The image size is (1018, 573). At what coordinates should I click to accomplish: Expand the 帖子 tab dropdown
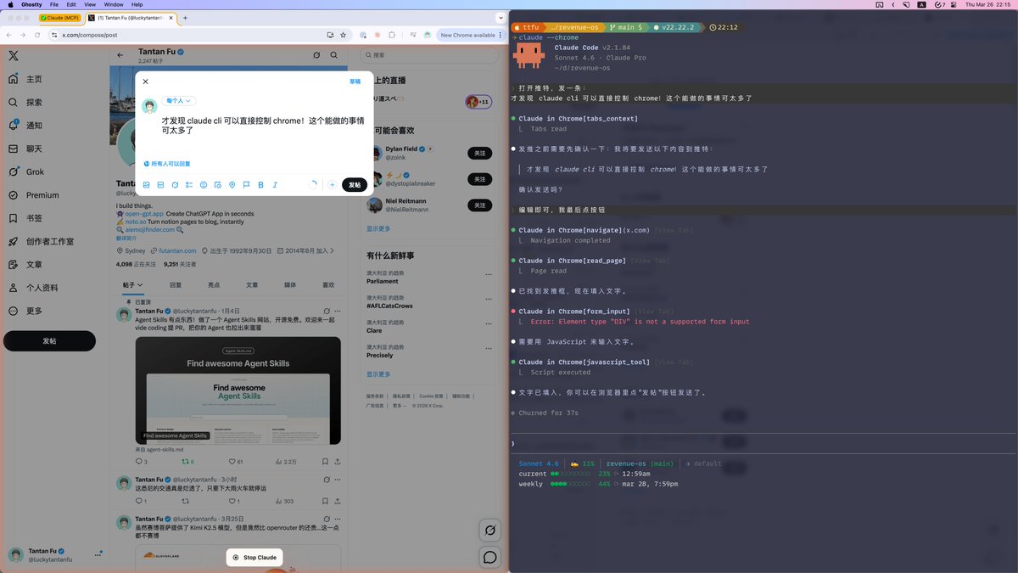(x=133, y=285)
